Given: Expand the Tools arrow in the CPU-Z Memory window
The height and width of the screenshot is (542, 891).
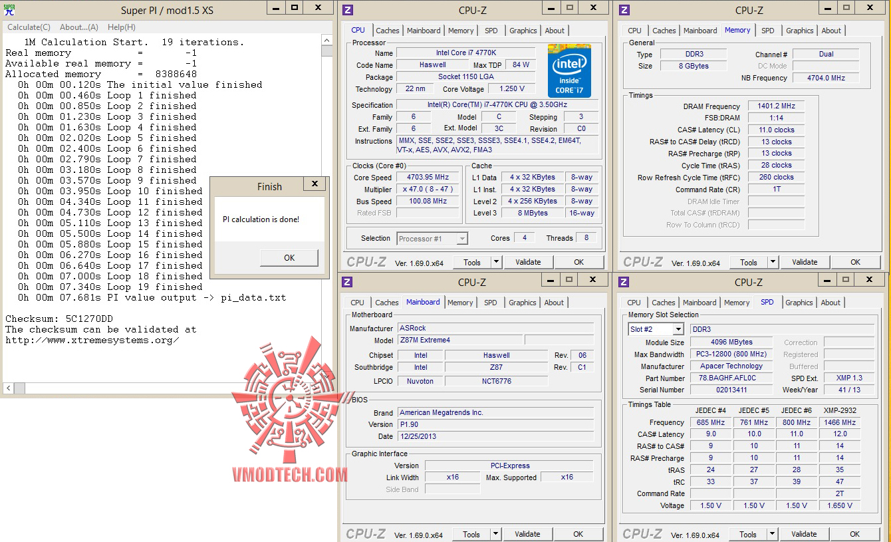Looking at the screenshot, I should click(x=773, y=262).
